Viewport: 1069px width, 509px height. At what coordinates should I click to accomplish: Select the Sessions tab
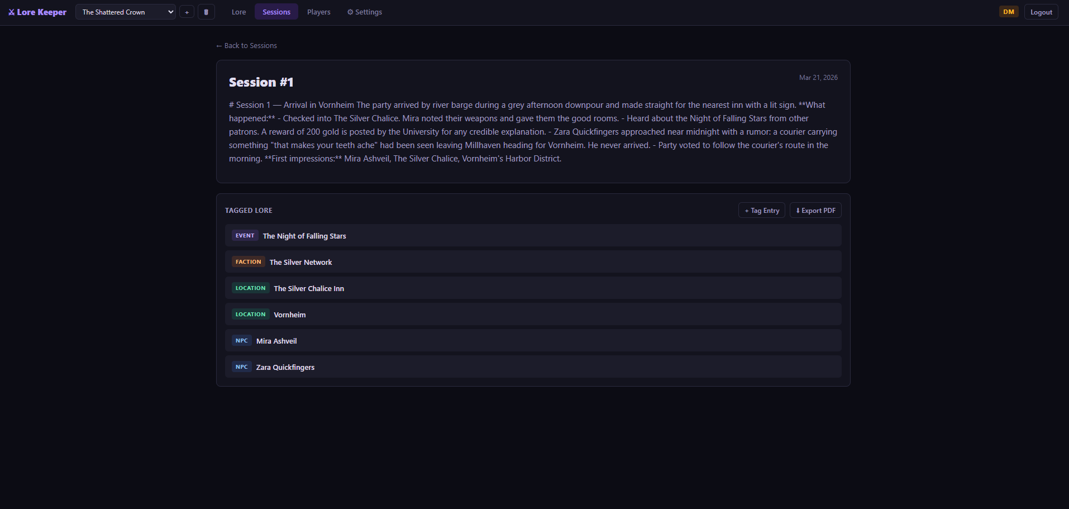pos(276,12)
